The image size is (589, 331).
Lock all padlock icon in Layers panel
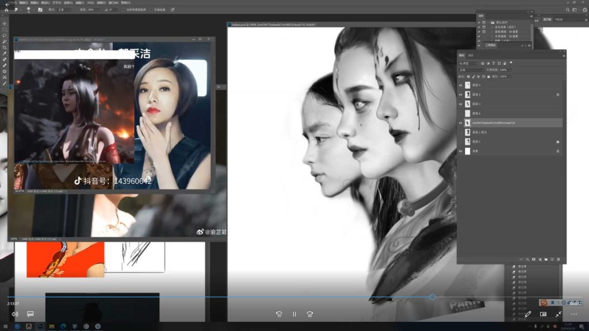[x=488, y=76]
